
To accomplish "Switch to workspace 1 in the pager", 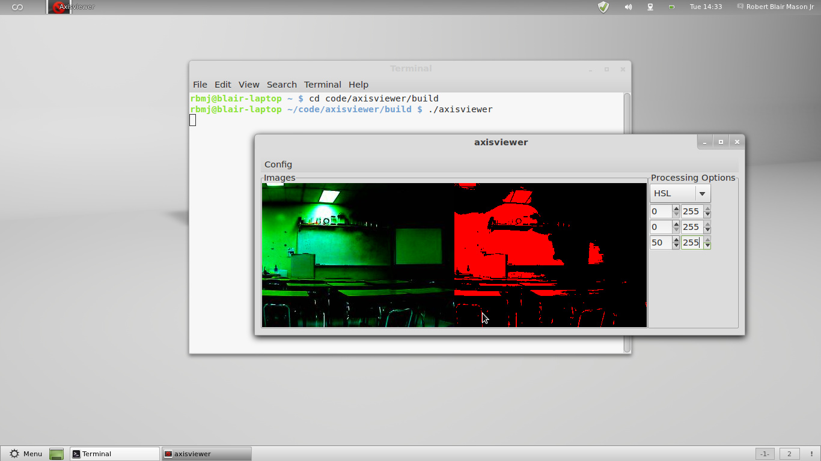I will point(765,454).
